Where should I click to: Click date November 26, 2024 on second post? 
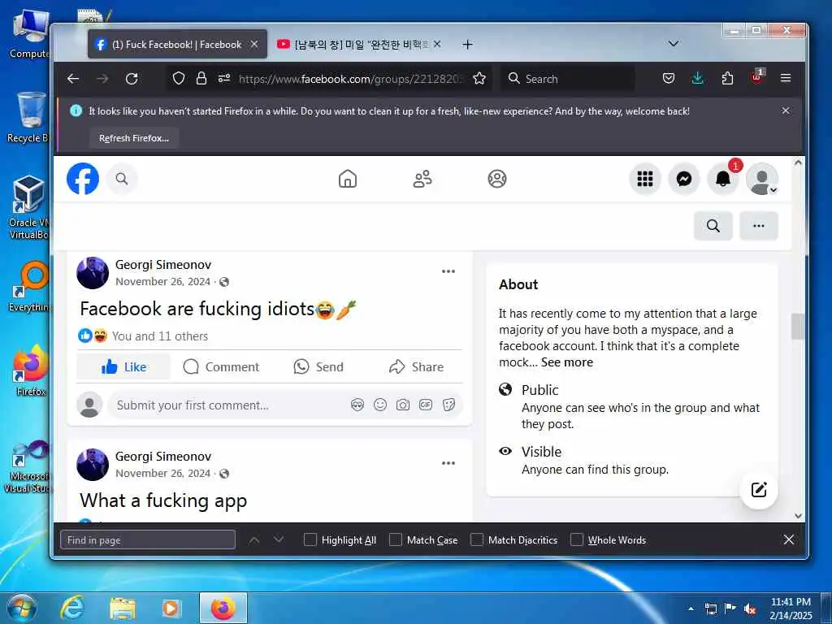point(162,474)
